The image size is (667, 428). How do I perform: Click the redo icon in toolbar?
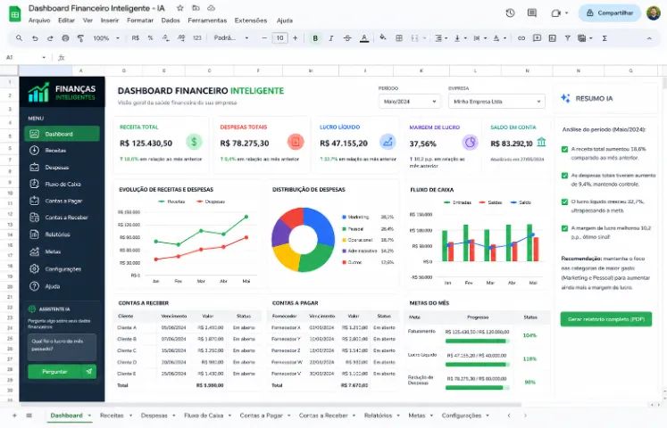click(x=50, y=38)
